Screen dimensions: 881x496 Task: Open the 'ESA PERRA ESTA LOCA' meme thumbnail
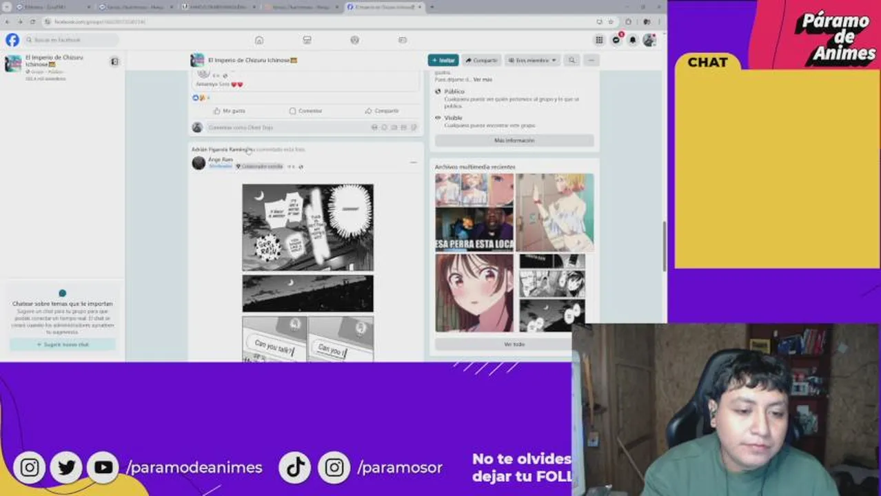tap(474, 212)
